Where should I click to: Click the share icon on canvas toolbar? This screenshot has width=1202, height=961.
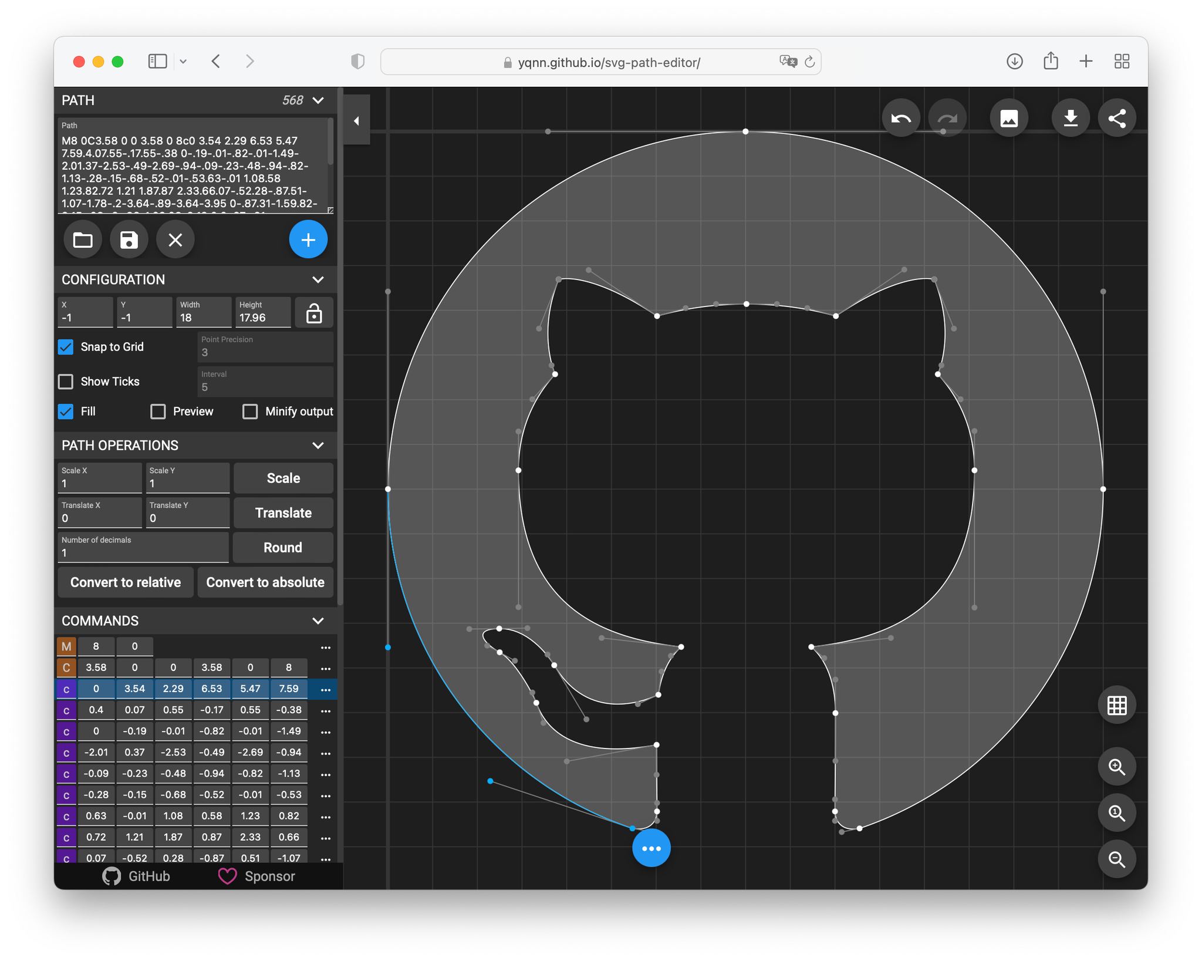click(x=1117, y=119)
